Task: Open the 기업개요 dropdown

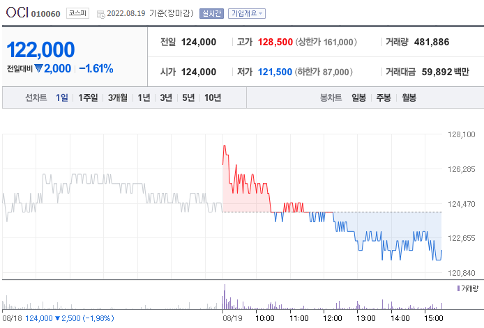Action: click(x=247, y=13)
